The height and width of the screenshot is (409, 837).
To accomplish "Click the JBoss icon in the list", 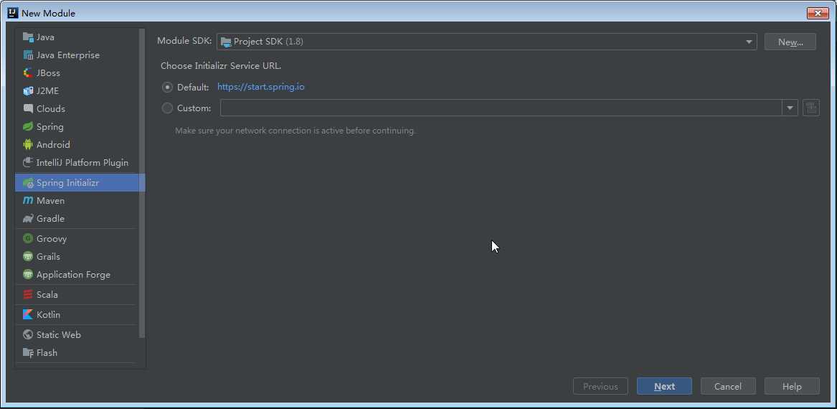I will pyautogui.click(x=28, y=73).
